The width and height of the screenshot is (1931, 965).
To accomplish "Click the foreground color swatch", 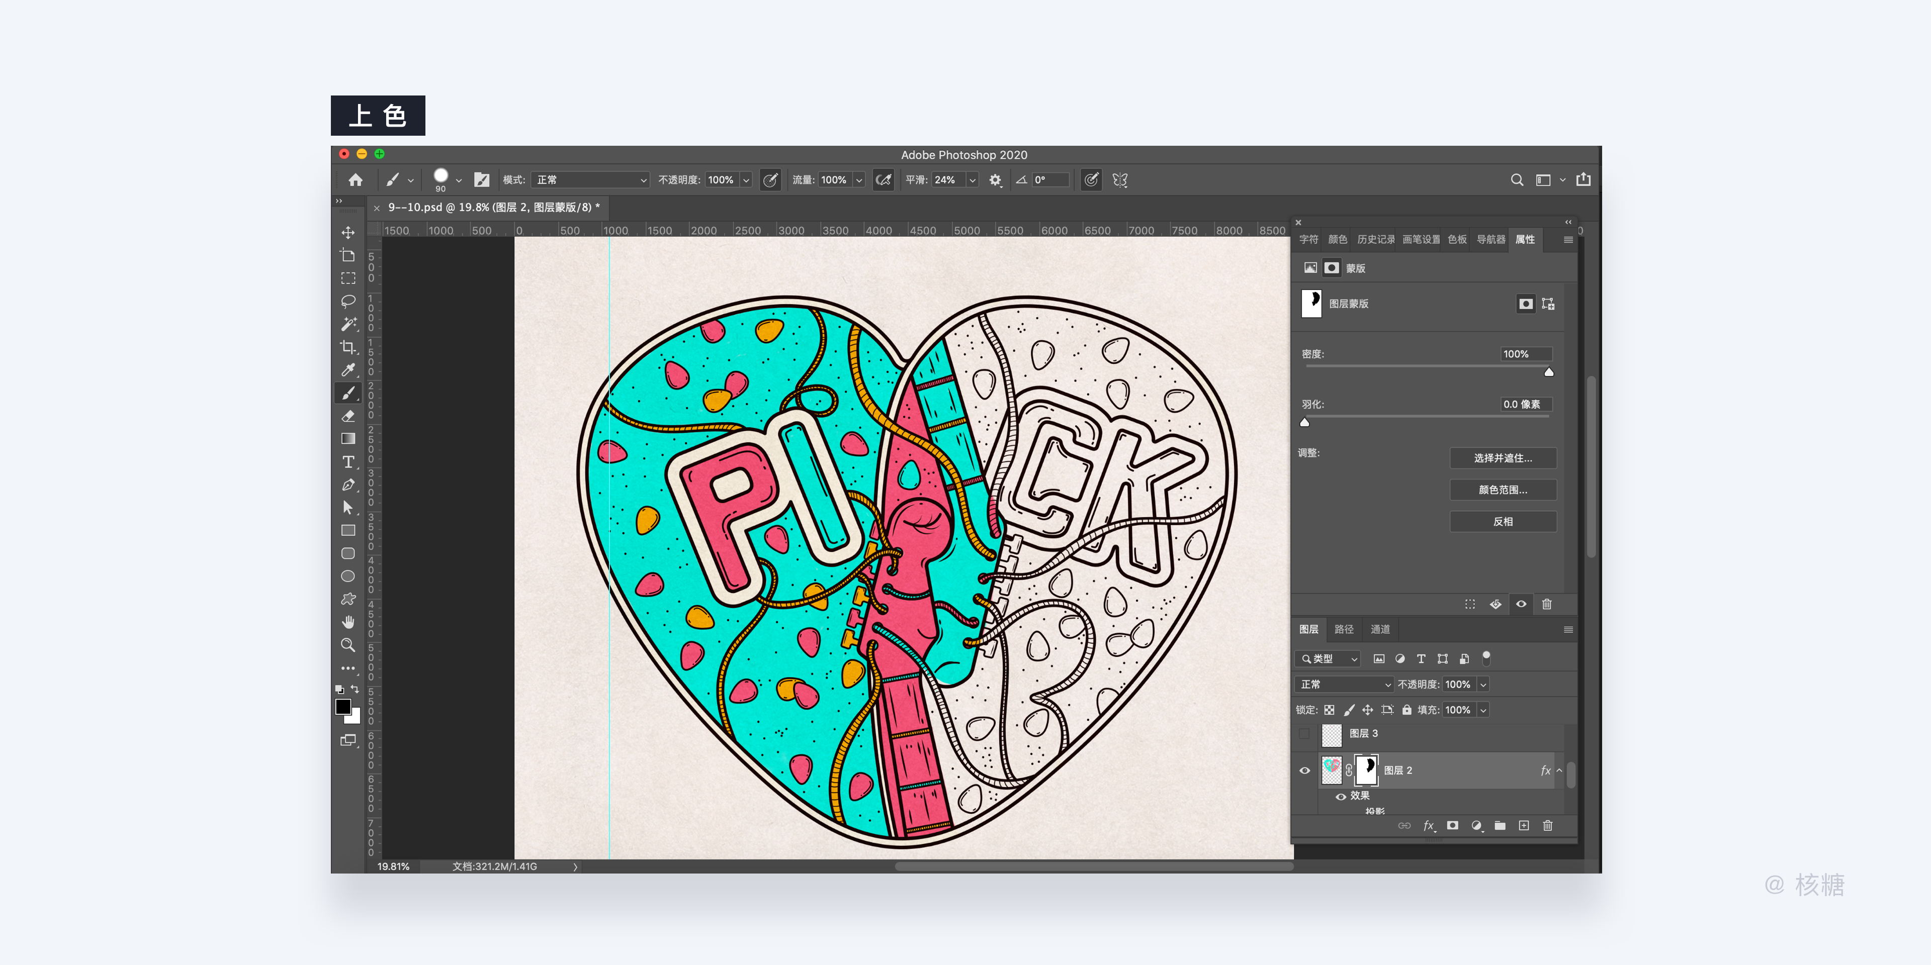I will coord(343,707).
